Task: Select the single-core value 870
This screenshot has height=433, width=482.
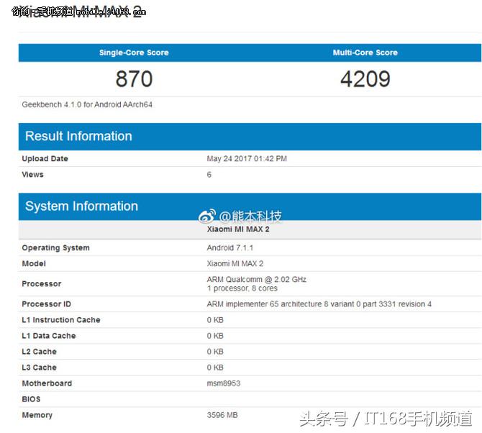Action: (134, 79)
